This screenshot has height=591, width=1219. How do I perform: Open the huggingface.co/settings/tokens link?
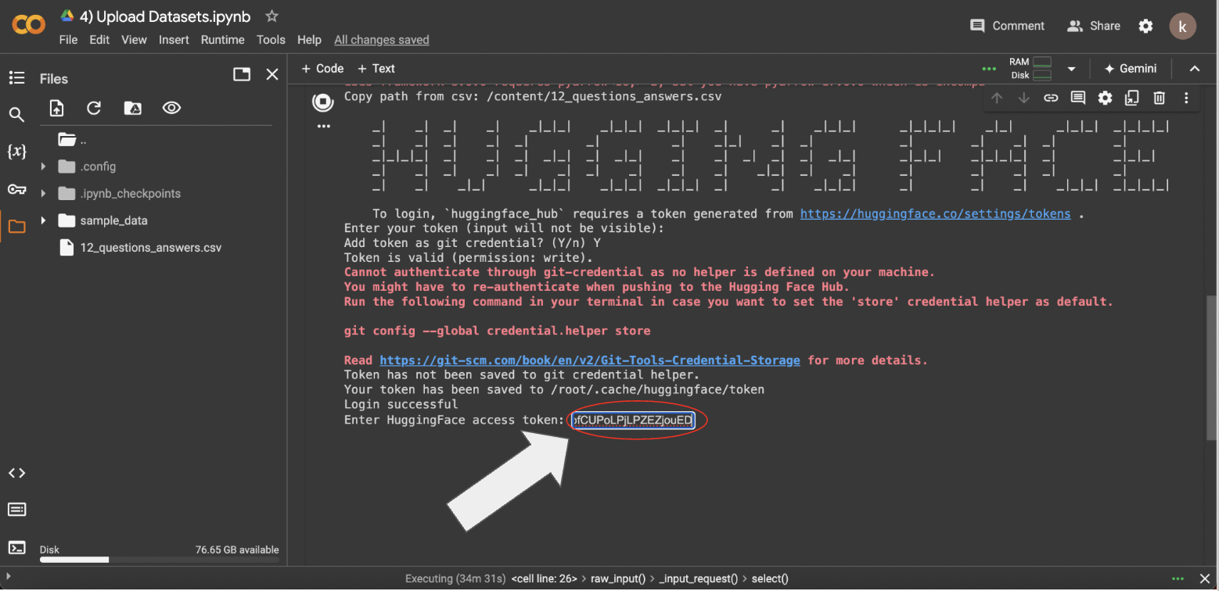pos(935,213)
